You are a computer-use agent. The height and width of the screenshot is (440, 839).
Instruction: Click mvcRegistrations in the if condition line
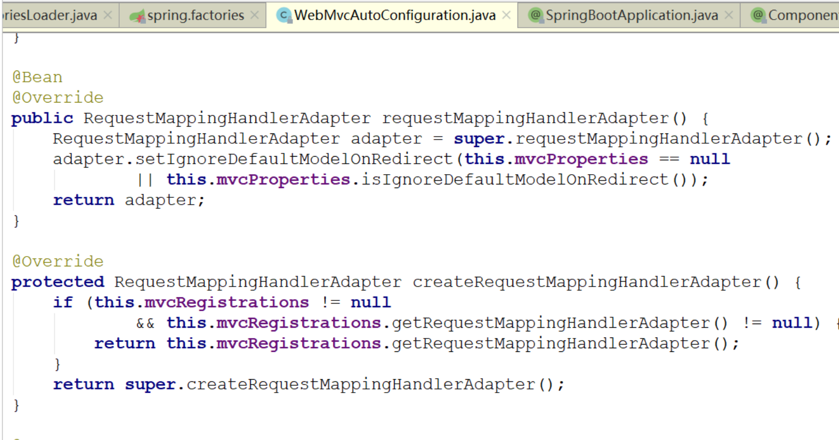coord(227,303)
